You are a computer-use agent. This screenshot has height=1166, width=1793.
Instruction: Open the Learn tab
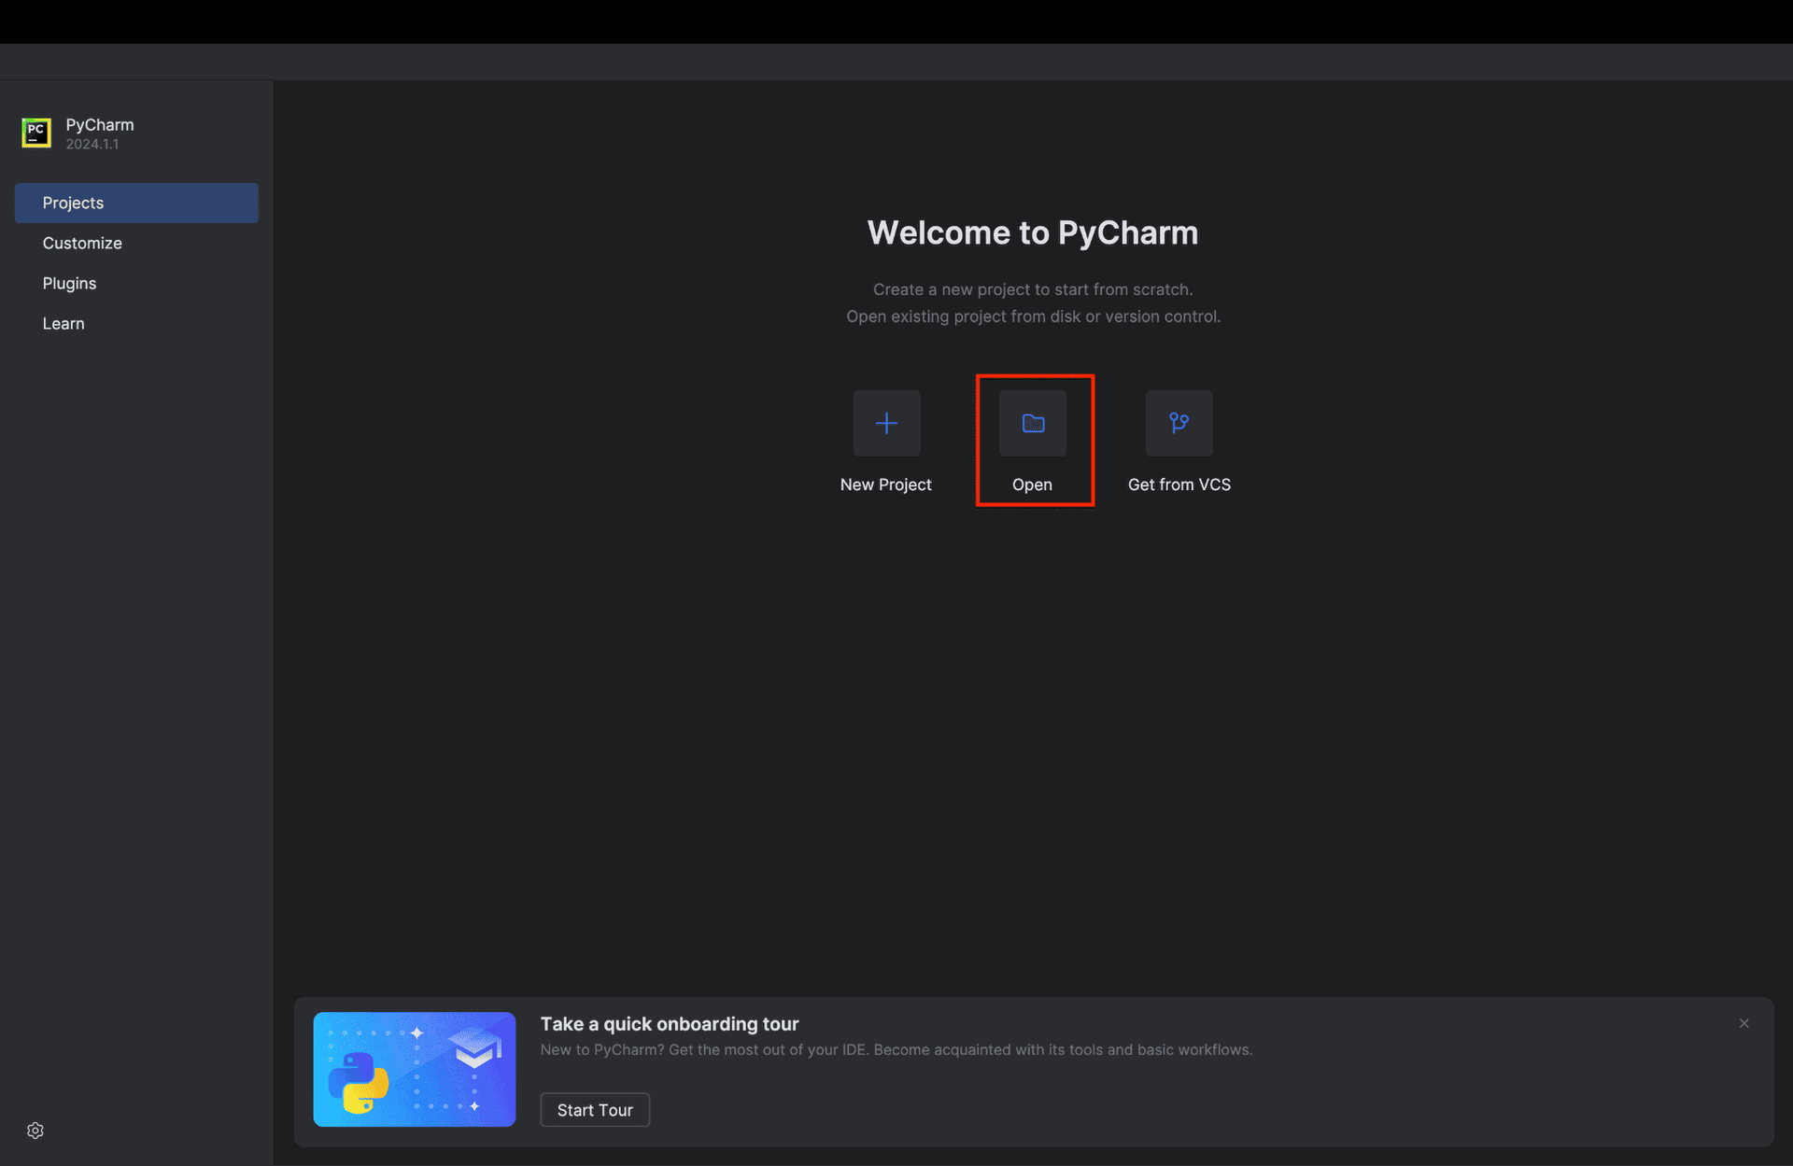64,323
